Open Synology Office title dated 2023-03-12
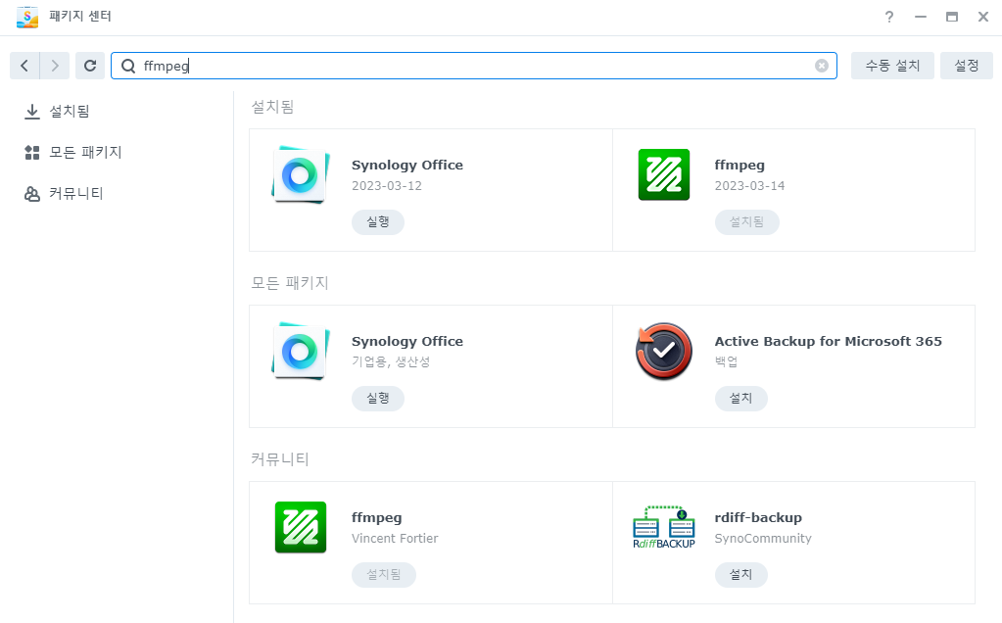The image size is (1002, 623). pyautogui.click(x=407, y=165)
